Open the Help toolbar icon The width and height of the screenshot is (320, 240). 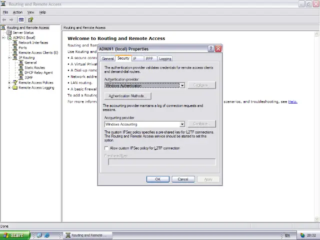(30, 20)
